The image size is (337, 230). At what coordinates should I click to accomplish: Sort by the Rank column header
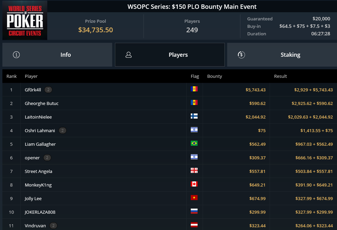(12, 76)
